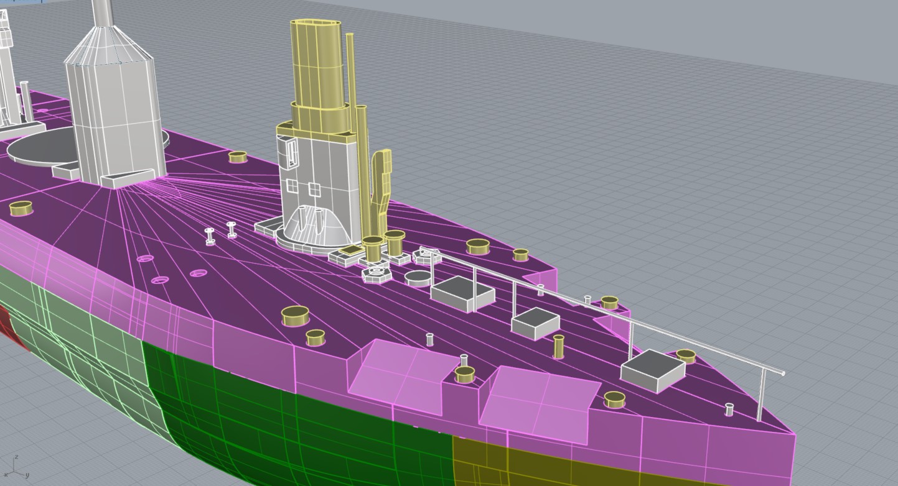Select the white conical tower body
The width and height of the screenshot is (898, 486).
pos(114,118)
